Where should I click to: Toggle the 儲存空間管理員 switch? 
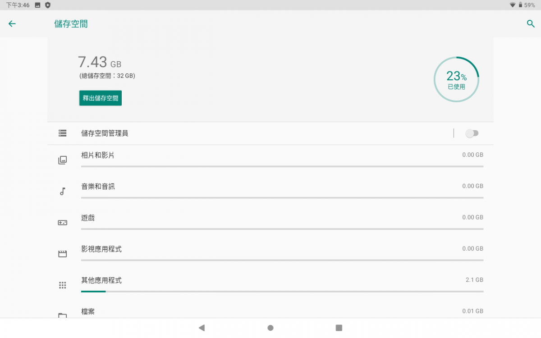472,133
